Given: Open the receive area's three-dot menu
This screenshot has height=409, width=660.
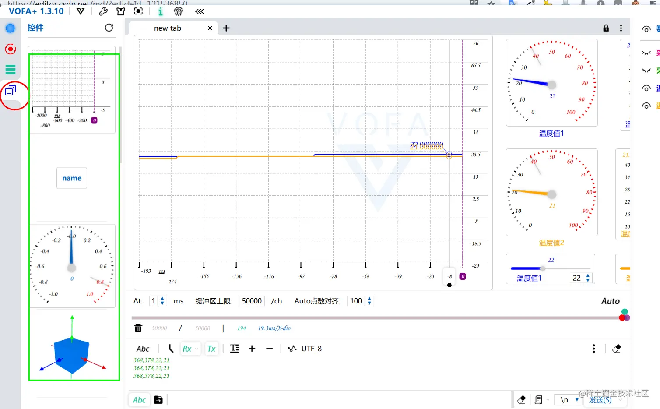Looking at the screenshot, I should tap(594, 349).
